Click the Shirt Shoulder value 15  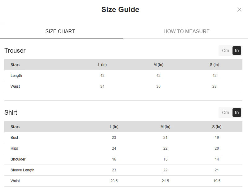click(165, 159)
